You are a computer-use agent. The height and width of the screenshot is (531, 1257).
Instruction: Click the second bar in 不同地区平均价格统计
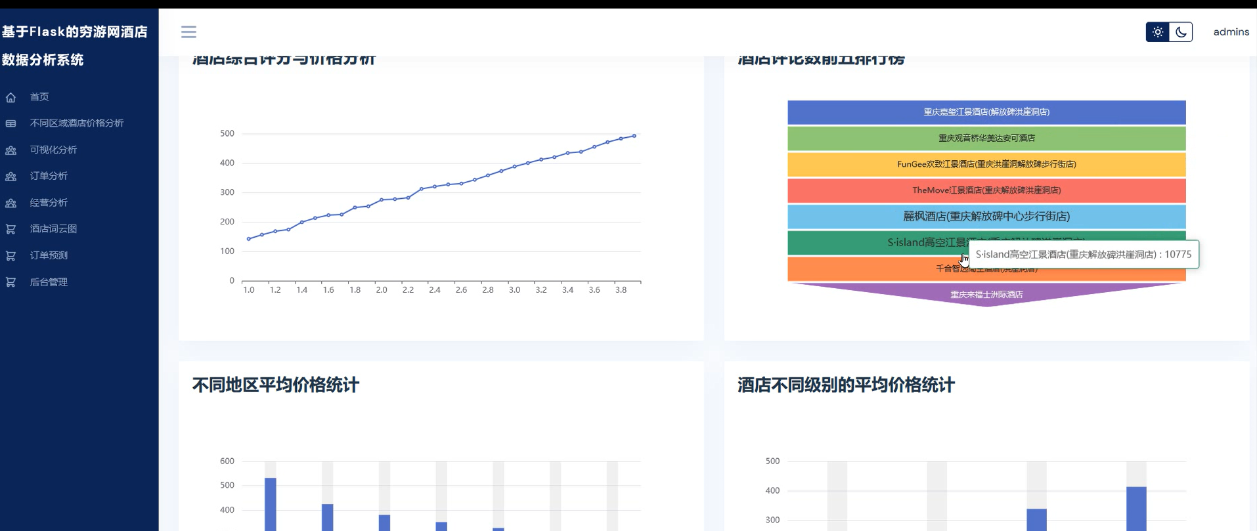pyautogui.click(x=327, y=517)
